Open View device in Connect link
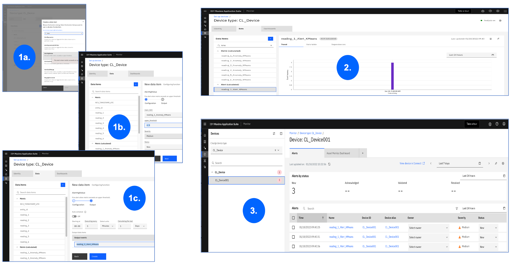Image resolution: width=512 pixels, height=264 pixels. pyautogui.click(x=412, y=163)
